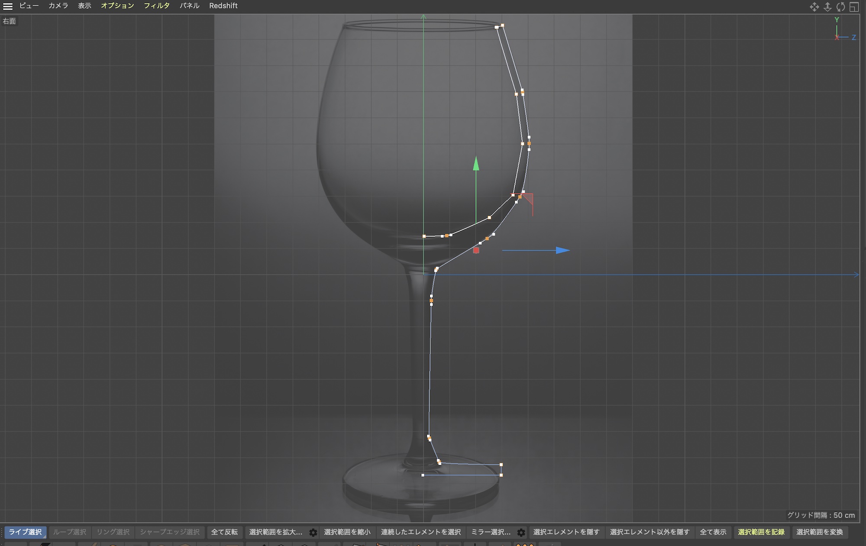Open settings gear beside 選択範囲を拡大
Viewport: 866px width, 546px height.
coord(313,533)
